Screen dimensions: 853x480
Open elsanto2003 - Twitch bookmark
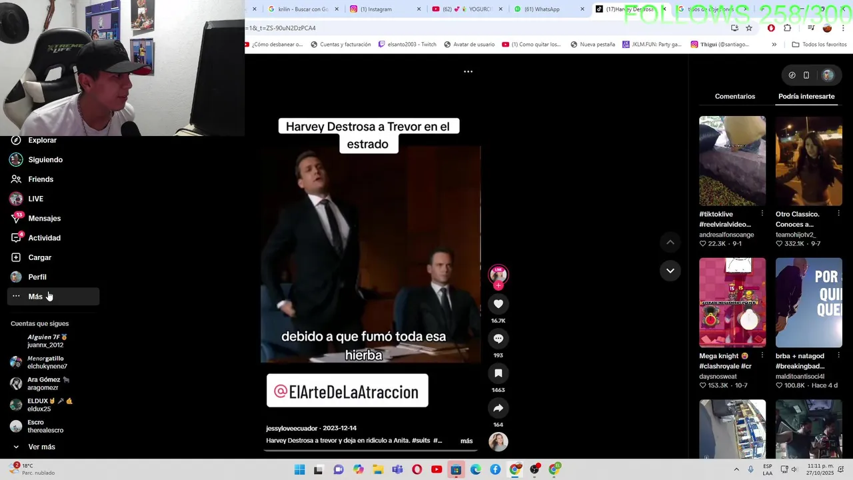(x=407, y=45)
